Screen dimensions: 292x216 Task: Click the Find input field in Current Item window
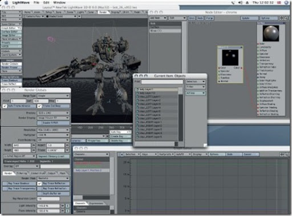click(162, 81)
